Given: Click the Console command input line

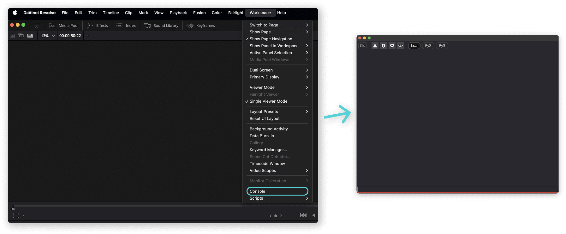Looking at the screenshot, I should pos(457,190).
